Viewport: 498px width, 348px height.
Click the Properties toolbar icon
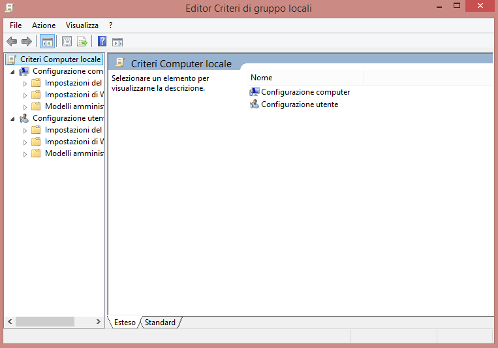pos(67,41)
